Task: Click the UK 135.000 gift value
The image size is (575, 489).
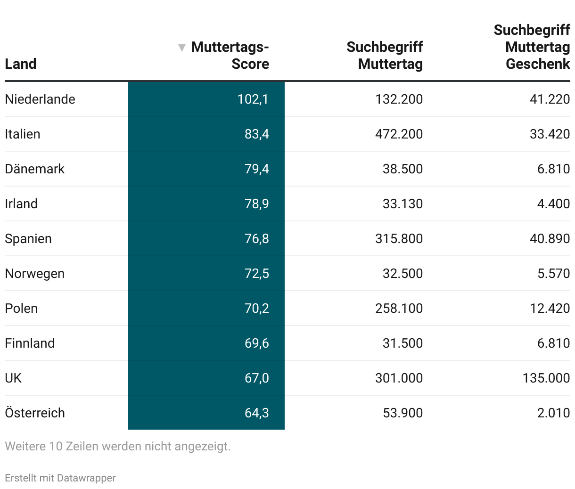Action: [x=546, y=378]
